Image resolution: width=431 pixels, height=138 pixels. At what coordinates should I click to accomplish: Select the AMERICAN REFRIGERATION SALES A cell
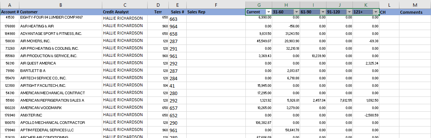(61, 101)
